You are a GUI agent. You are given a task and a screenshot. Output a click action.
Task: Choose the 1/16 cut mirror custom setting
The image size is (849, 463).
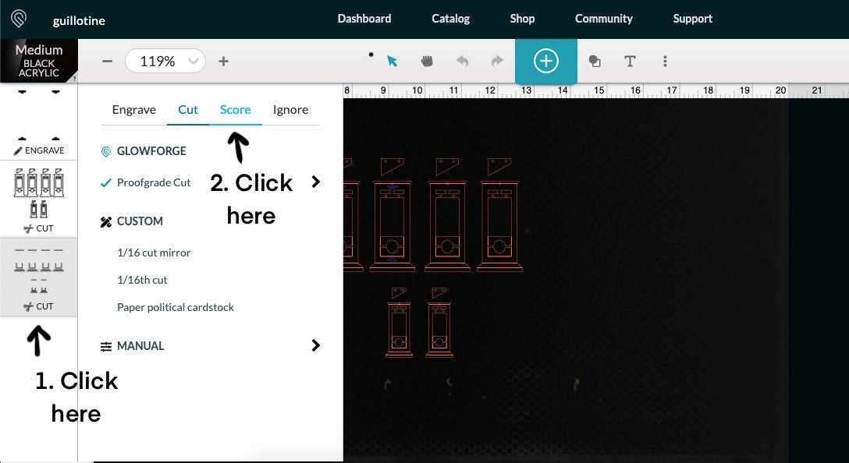pyautogui.click(x=154, y=253)
